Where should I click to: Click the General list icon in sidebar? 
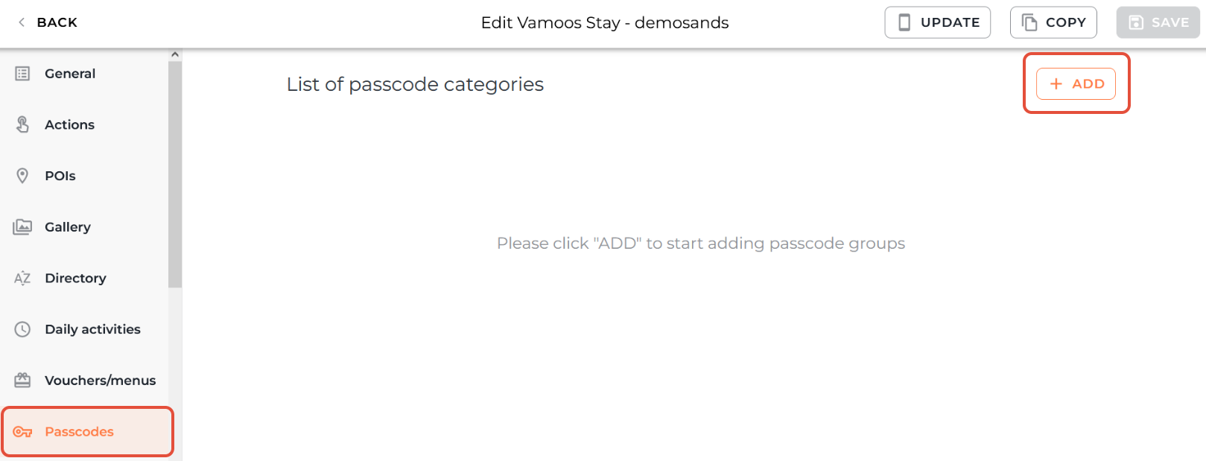click(22, 74)
